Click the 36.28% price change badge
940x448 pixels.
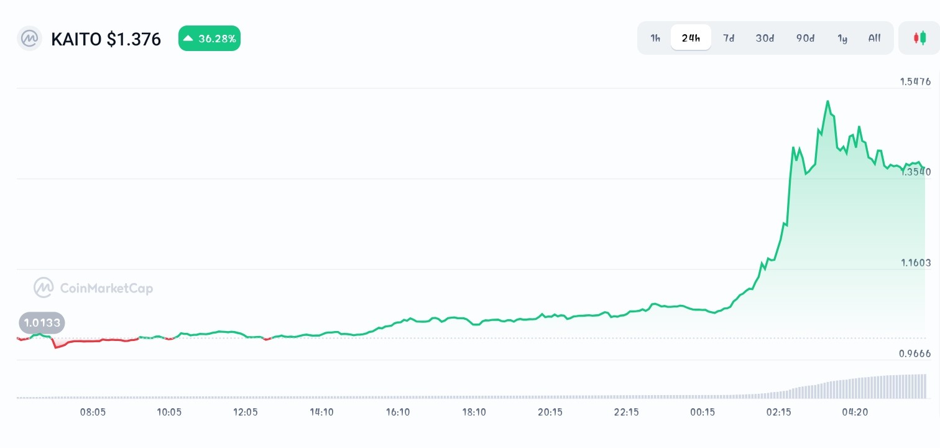(x=210, y=39)
